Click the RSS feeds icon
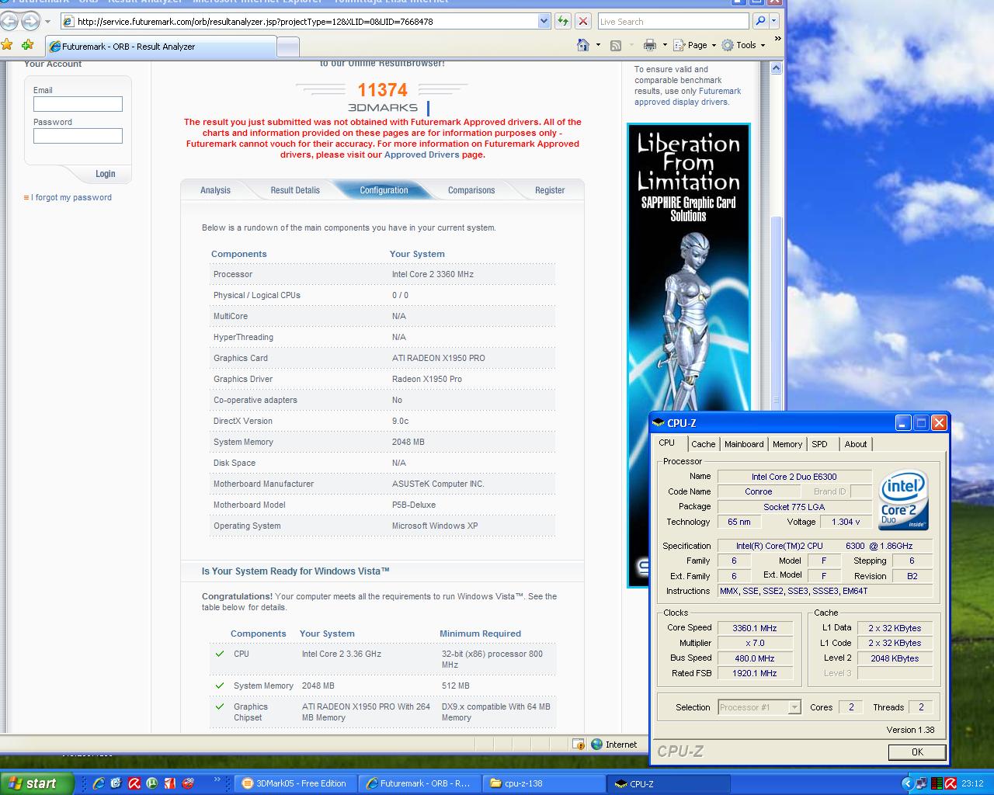This screenshot has height=795, width=994. tap(616, 45)
